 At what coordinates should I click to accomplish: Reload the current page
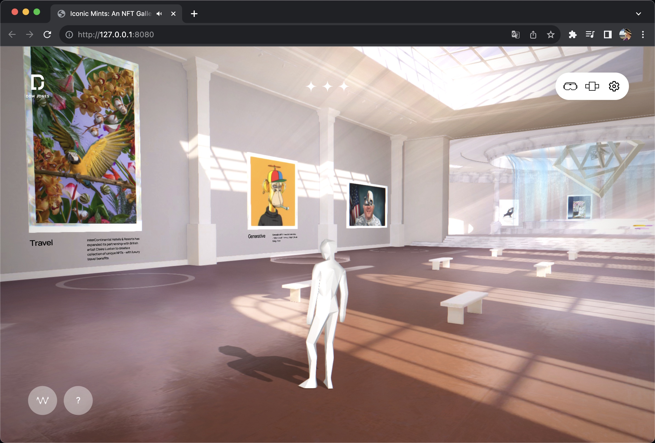click(47, 34)
